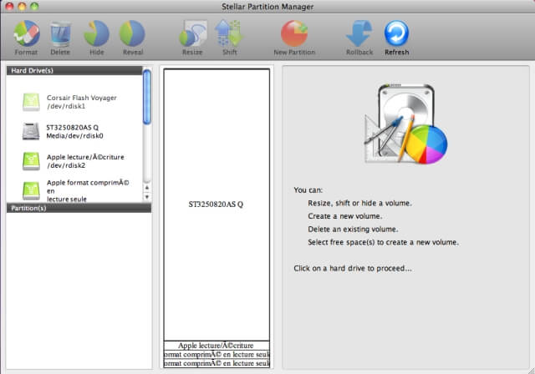Click the bottom compressed format segment in map

tap(216, 363)
